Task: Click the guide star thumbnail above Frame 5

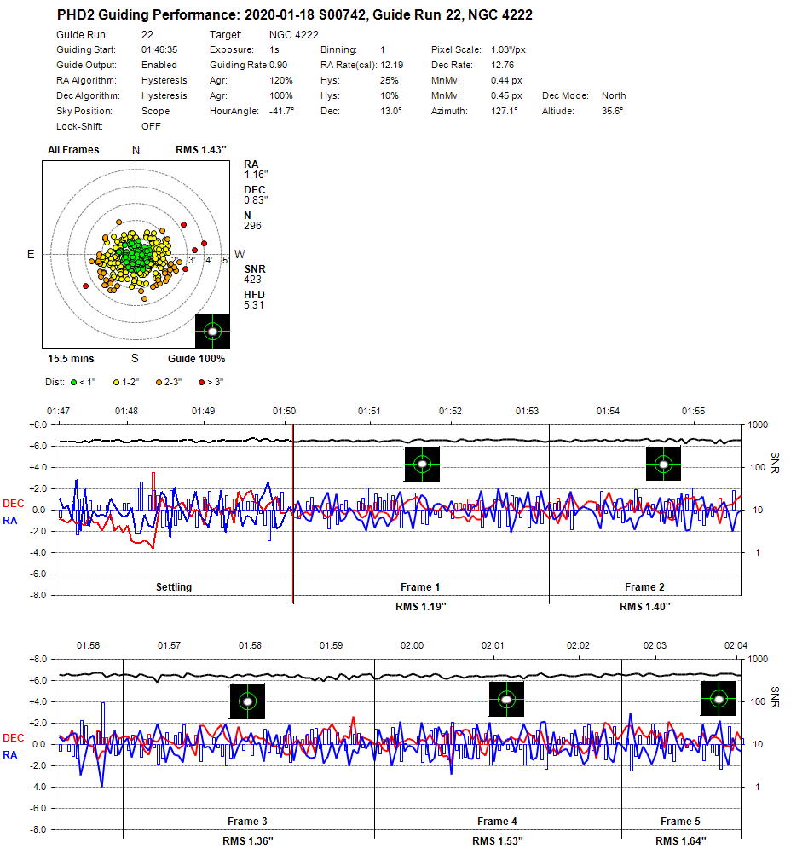Action: pos(719,698)
